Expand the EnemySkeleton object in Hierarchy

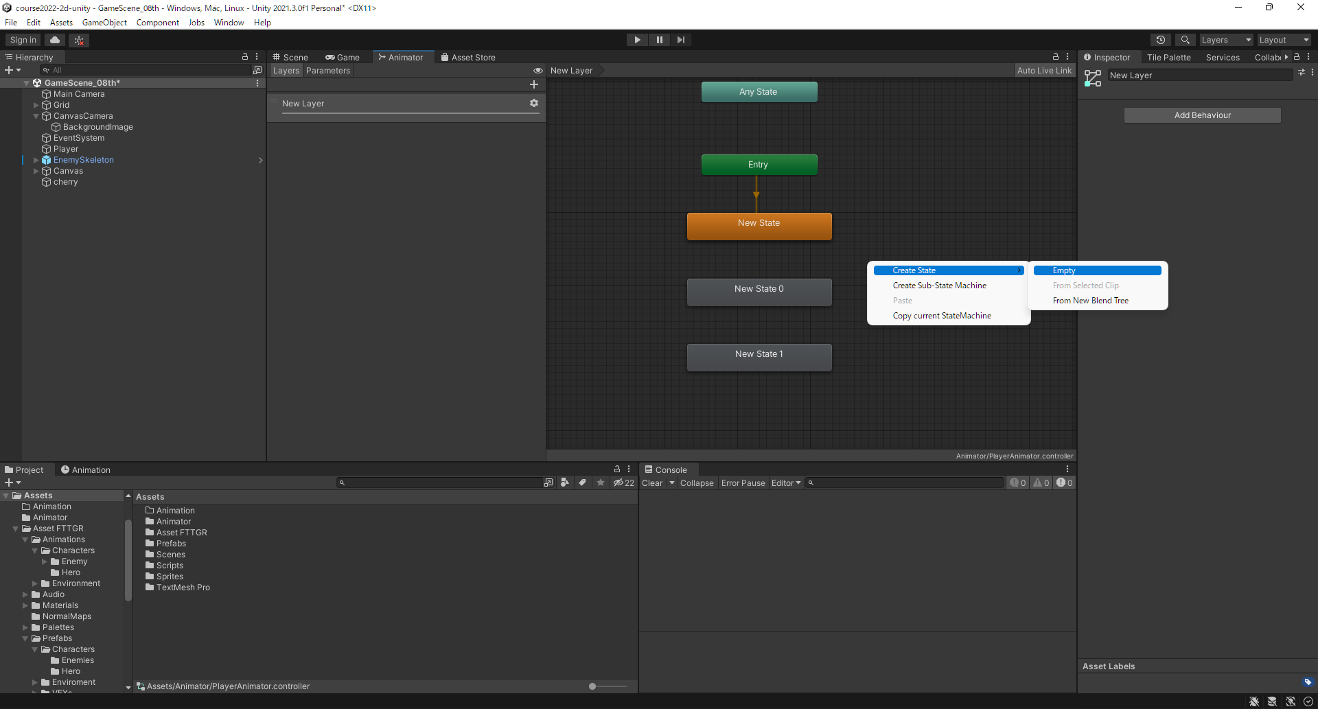point(36,160)
